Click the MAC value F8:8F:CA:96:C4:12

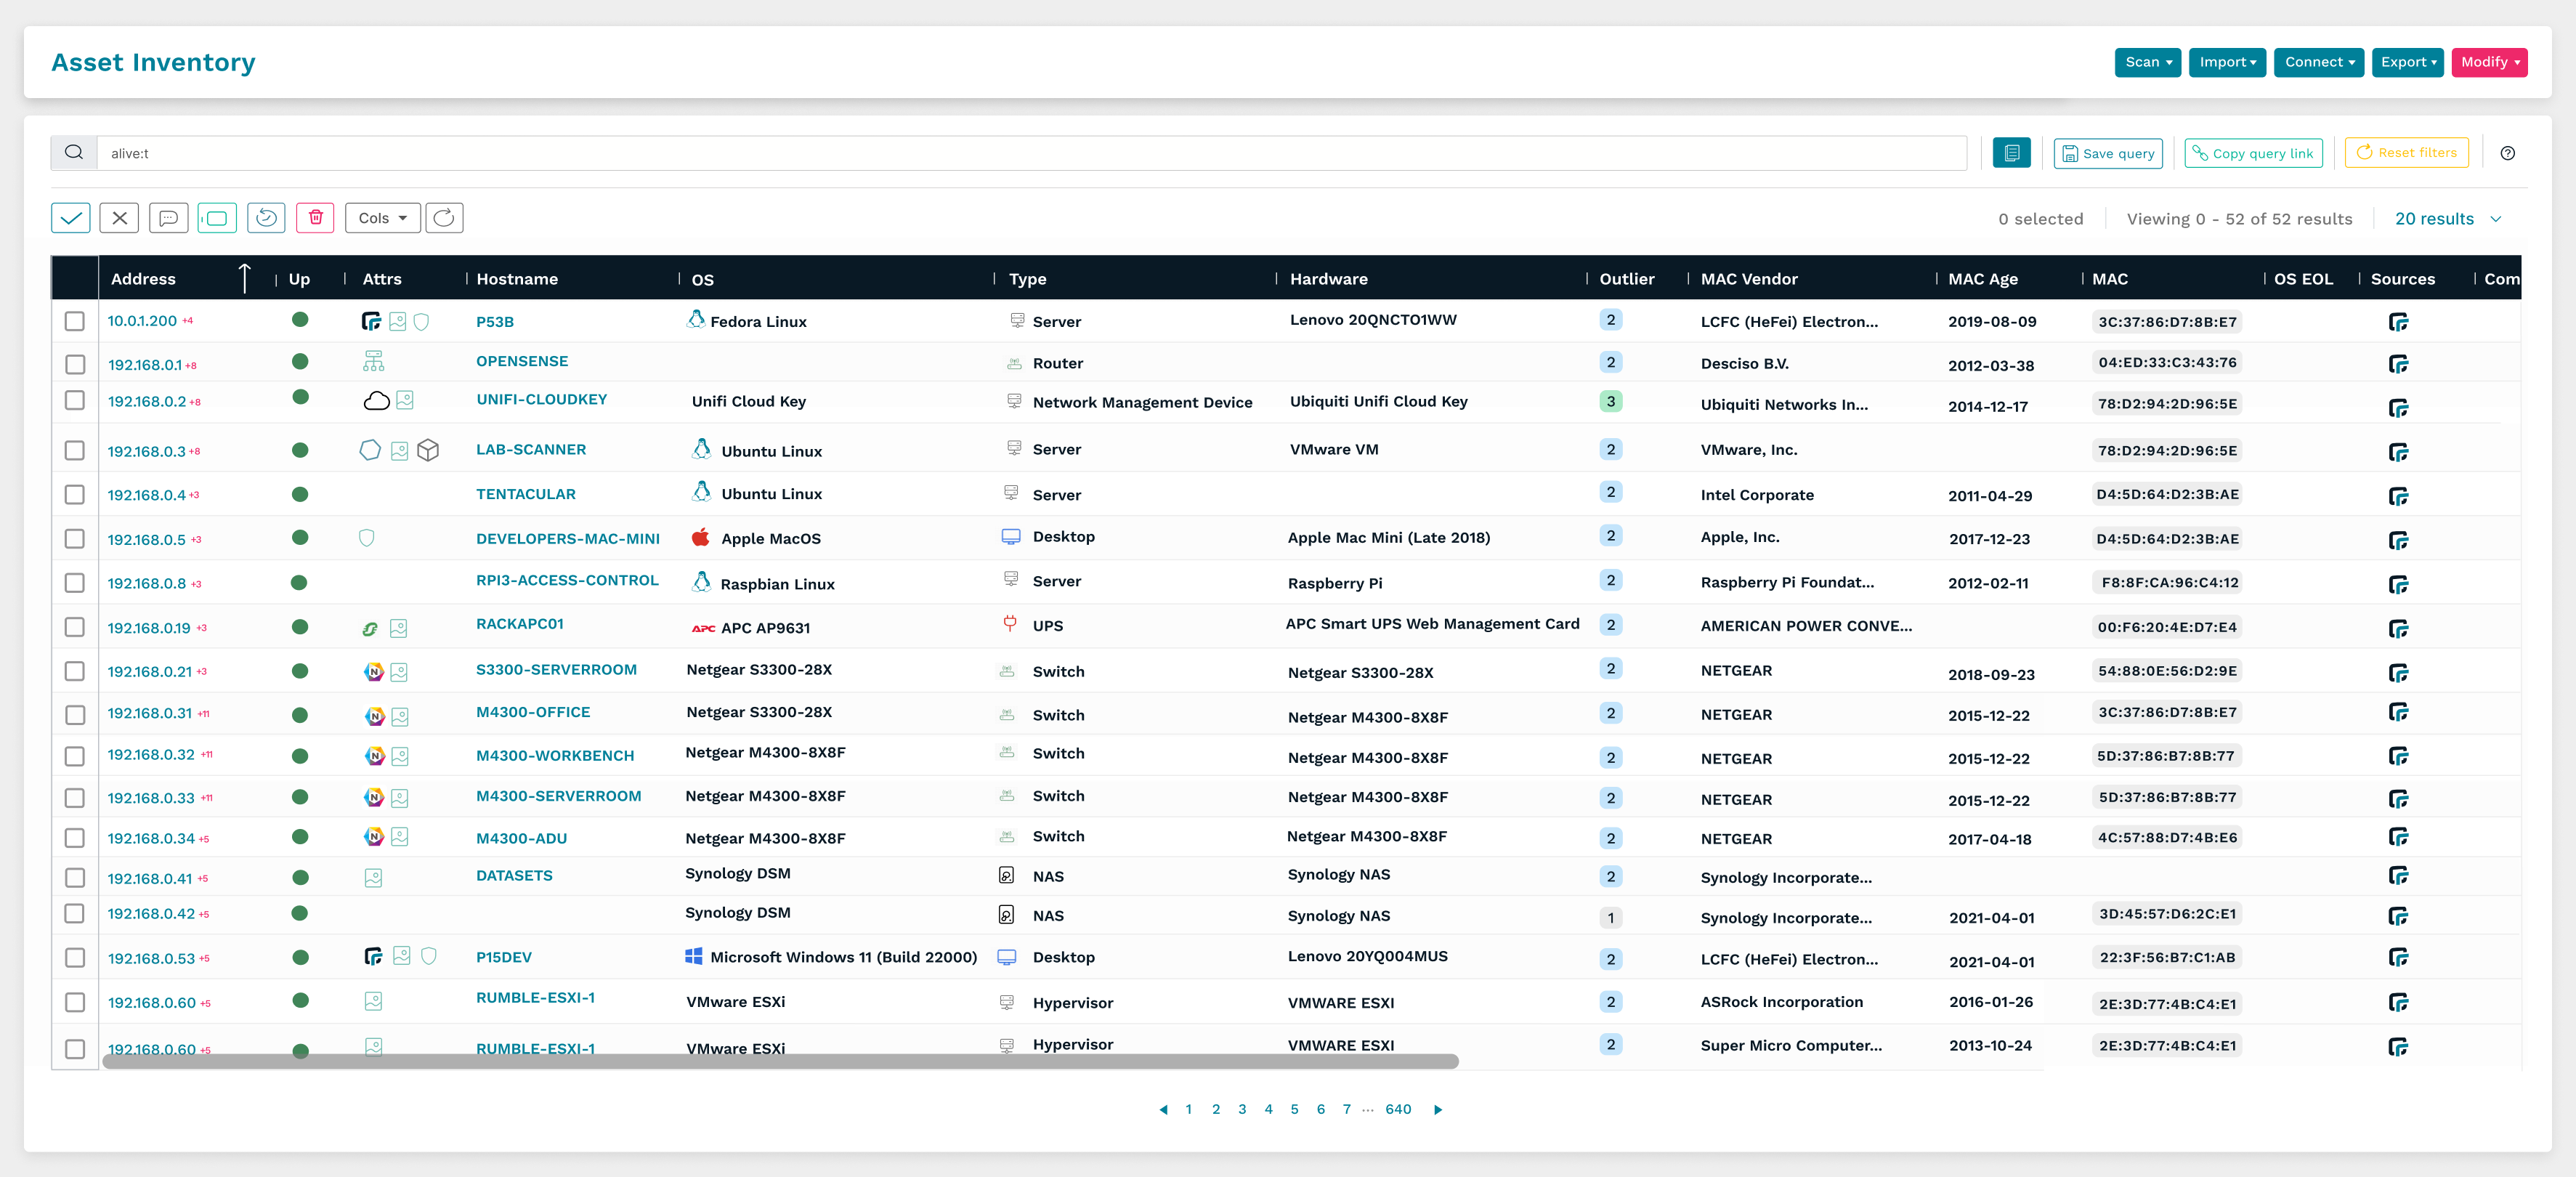[x=2169, y=582]
